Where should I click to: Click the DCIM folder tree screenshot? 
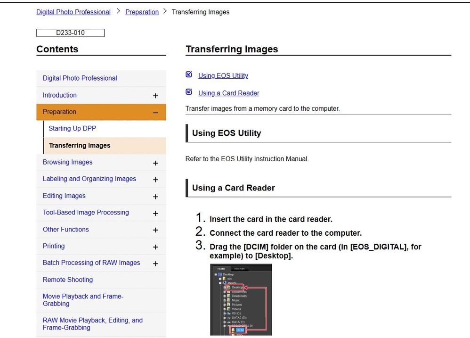(x=241, y=299)
